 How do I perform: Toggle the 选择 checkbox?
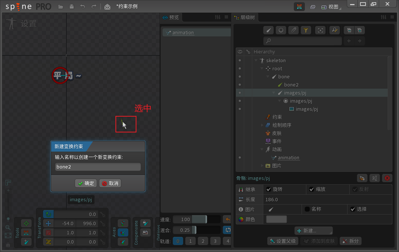click(x=353, y=209)
